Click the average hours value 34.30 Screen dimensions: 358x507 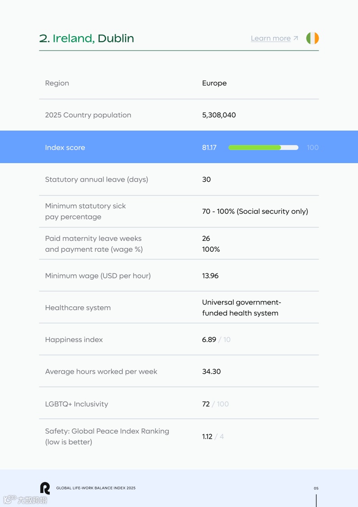(x=211, y=372)
